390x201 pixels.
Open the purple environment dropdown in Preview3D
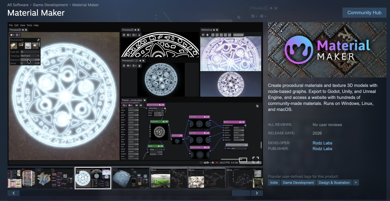pos(18,35)
